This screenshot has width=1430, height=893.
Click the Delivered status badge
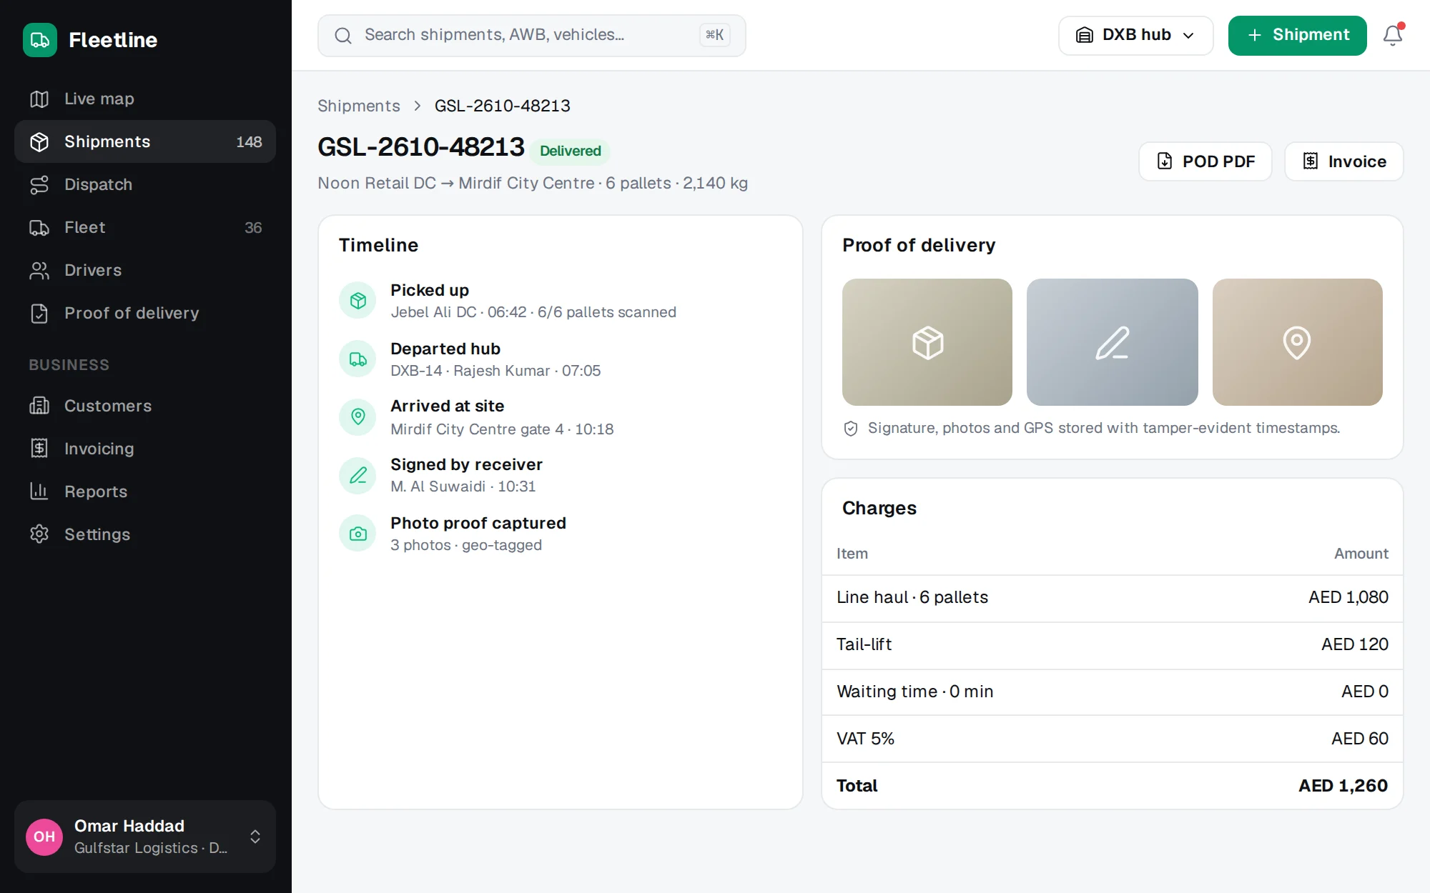tap(570, 151)
